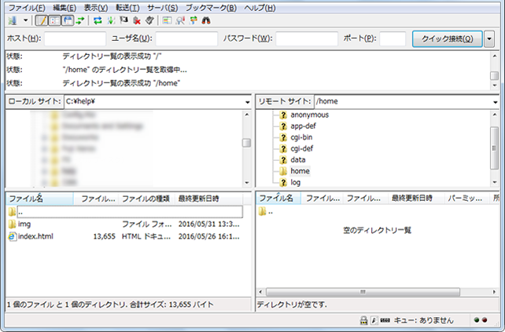The height and width of the screenshot is (332, 505).
Task: Toggle the local directory tree display
Action: point(55,21)
